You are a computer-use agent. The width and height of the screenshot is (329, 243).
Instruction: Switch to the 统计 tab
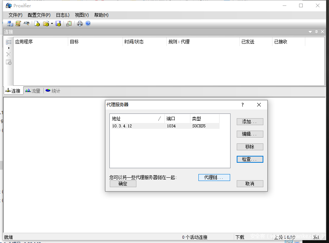[53, 91]
